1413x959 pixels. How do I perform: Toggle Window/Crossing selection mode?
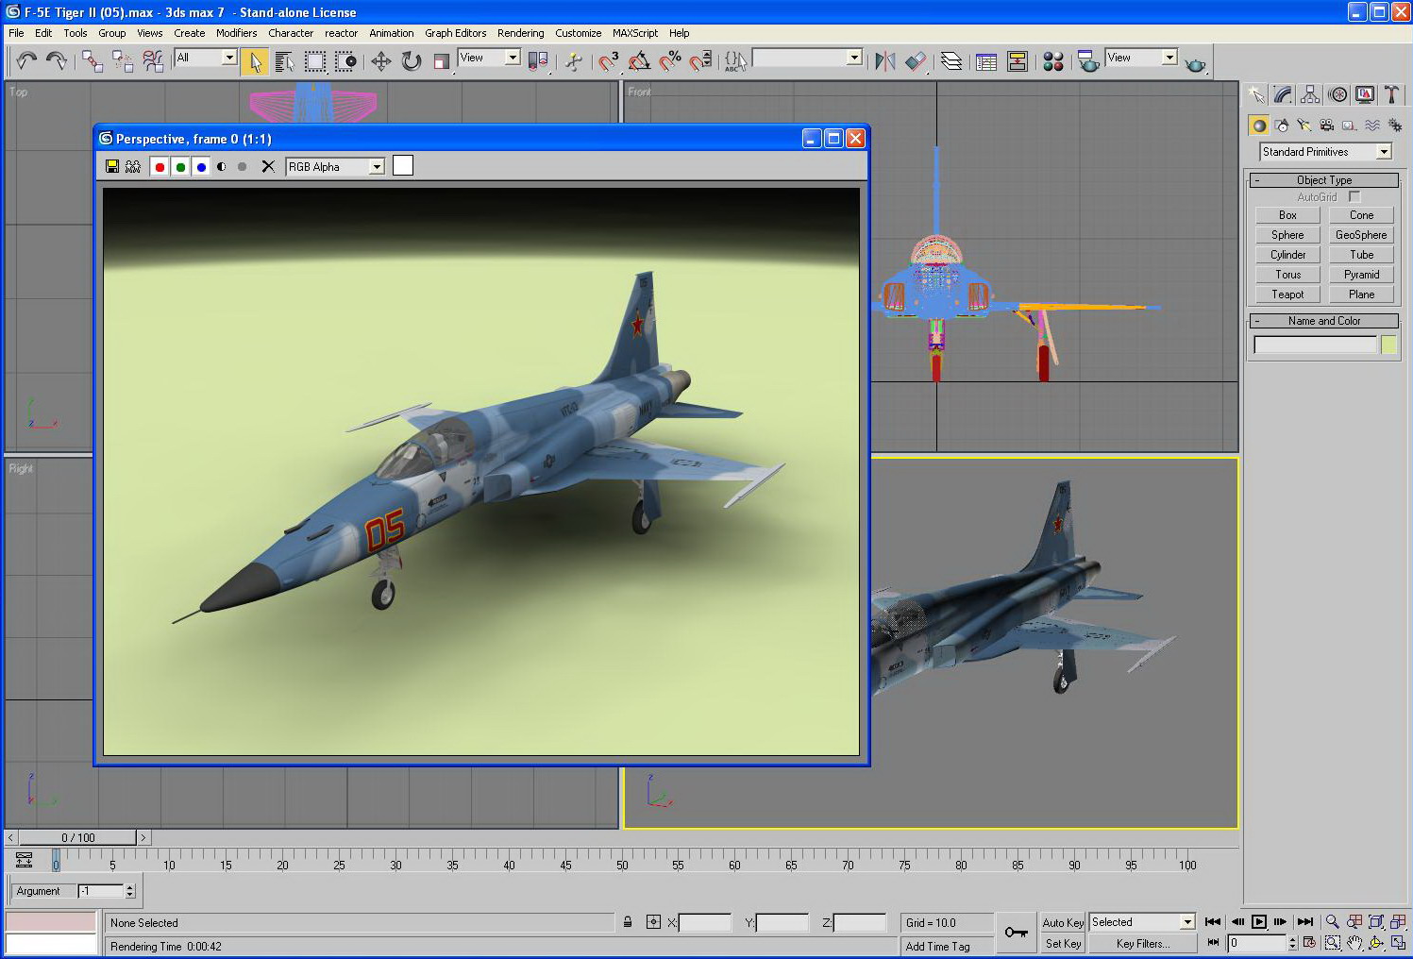(345, 61)
